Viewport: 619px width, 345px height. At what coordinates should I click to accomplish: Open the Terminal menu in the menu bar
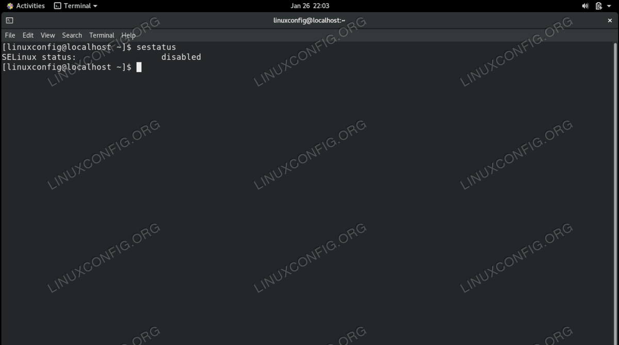pyautogui.click(x=102, y=35)
